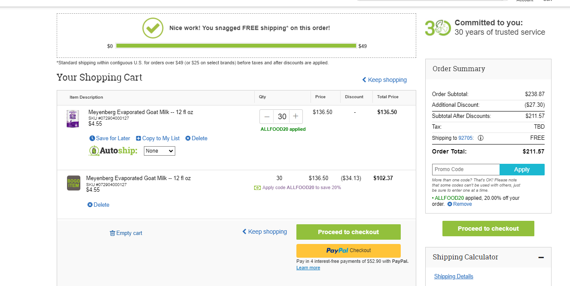Viewport: 570px width, 286px height.
Task: Click the shipping info circle icon
Action: 481,138
